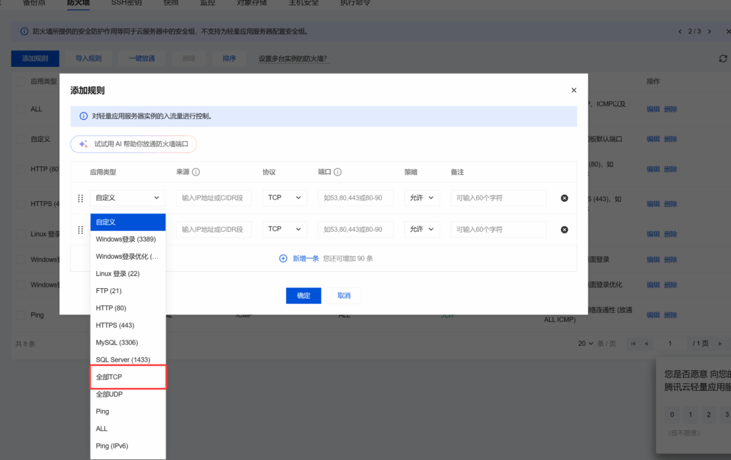Image resolution: width=731 pixels, height=460 pixels.
Task: Click first row source IP input field
Action: [x=214, y=198]
